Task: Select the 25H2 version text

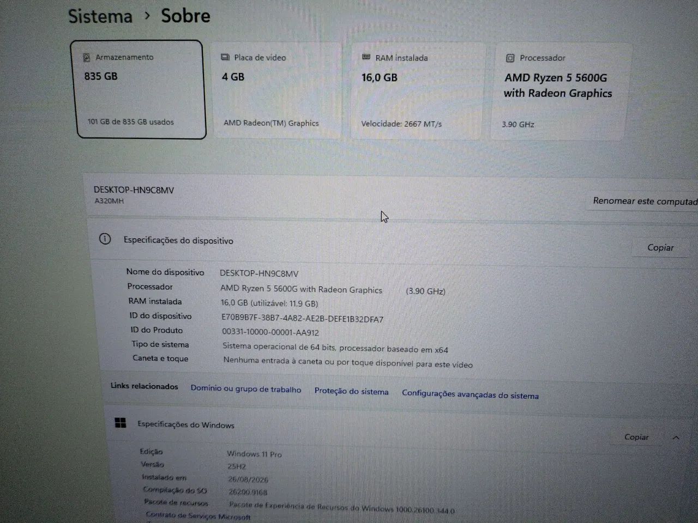Action: pos(237,466)
